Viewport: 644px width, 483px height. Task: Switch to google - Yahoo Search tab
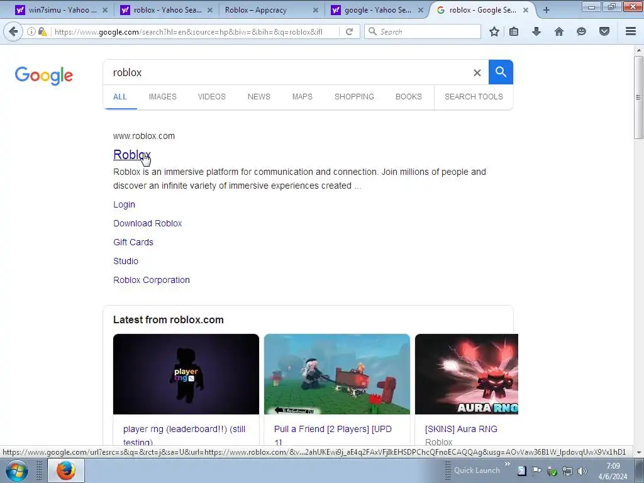pyautogui.click(x=377, y=10)
